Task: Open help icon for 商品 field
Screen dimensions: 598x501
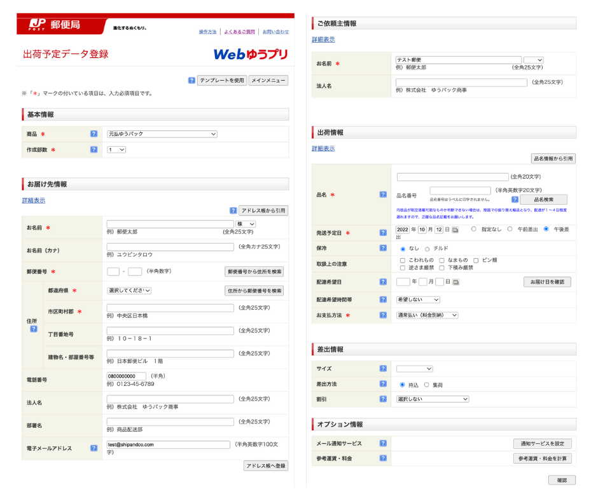Action: (94, 134)
